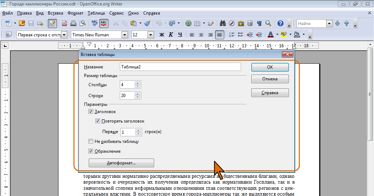The height and width of the screenshot is (196, 374).
Task: Open Data Sources database icon
Action: tap(250, 23)
